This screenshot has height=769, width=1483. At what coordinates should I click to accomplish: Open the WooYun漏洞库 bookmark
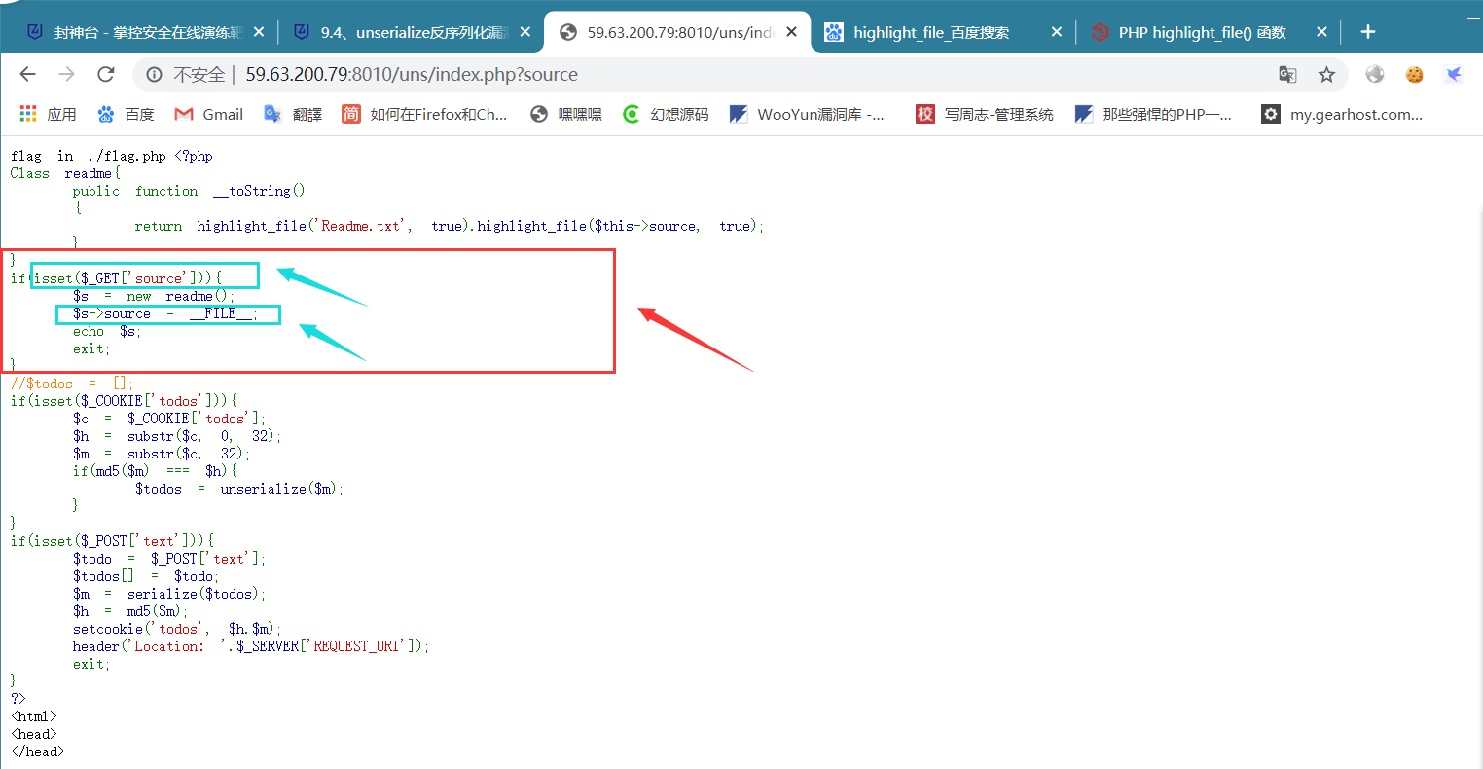click(x=807, y=114)
